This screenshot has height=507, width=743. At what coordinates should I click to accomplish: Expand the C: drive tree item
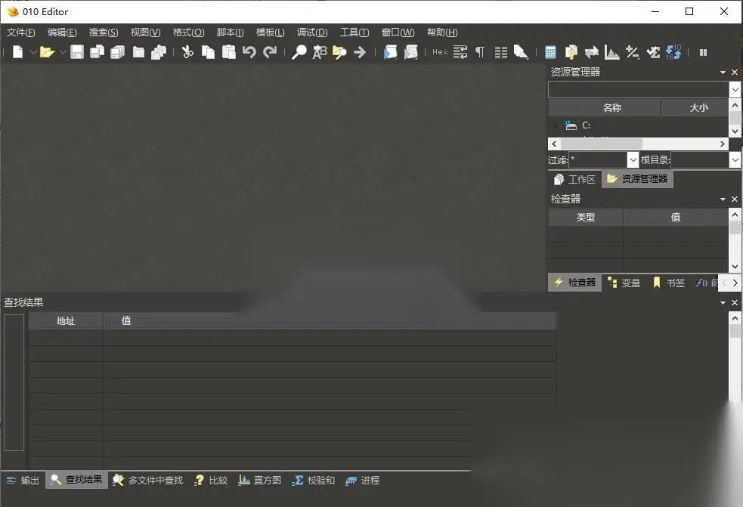(x=555, y=125)
